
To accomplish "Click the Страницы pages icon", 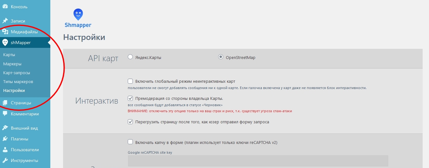I will (5, 103).
